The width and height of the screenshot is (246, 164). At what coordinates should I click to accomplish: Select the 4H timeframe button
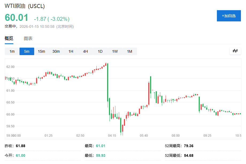tap(85, 51)
